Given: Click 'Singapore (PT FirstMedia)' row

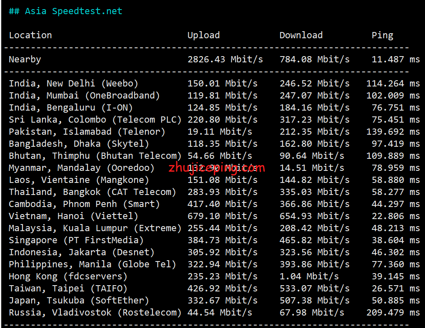Looking at the screenshot, I should (x=215, y=240).
